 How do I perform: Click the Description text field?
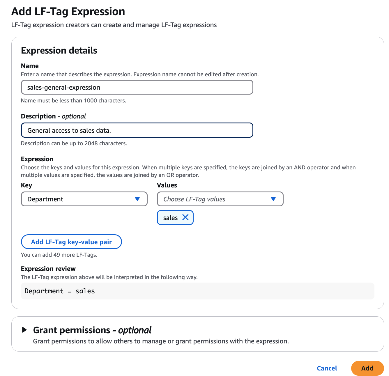137,130
